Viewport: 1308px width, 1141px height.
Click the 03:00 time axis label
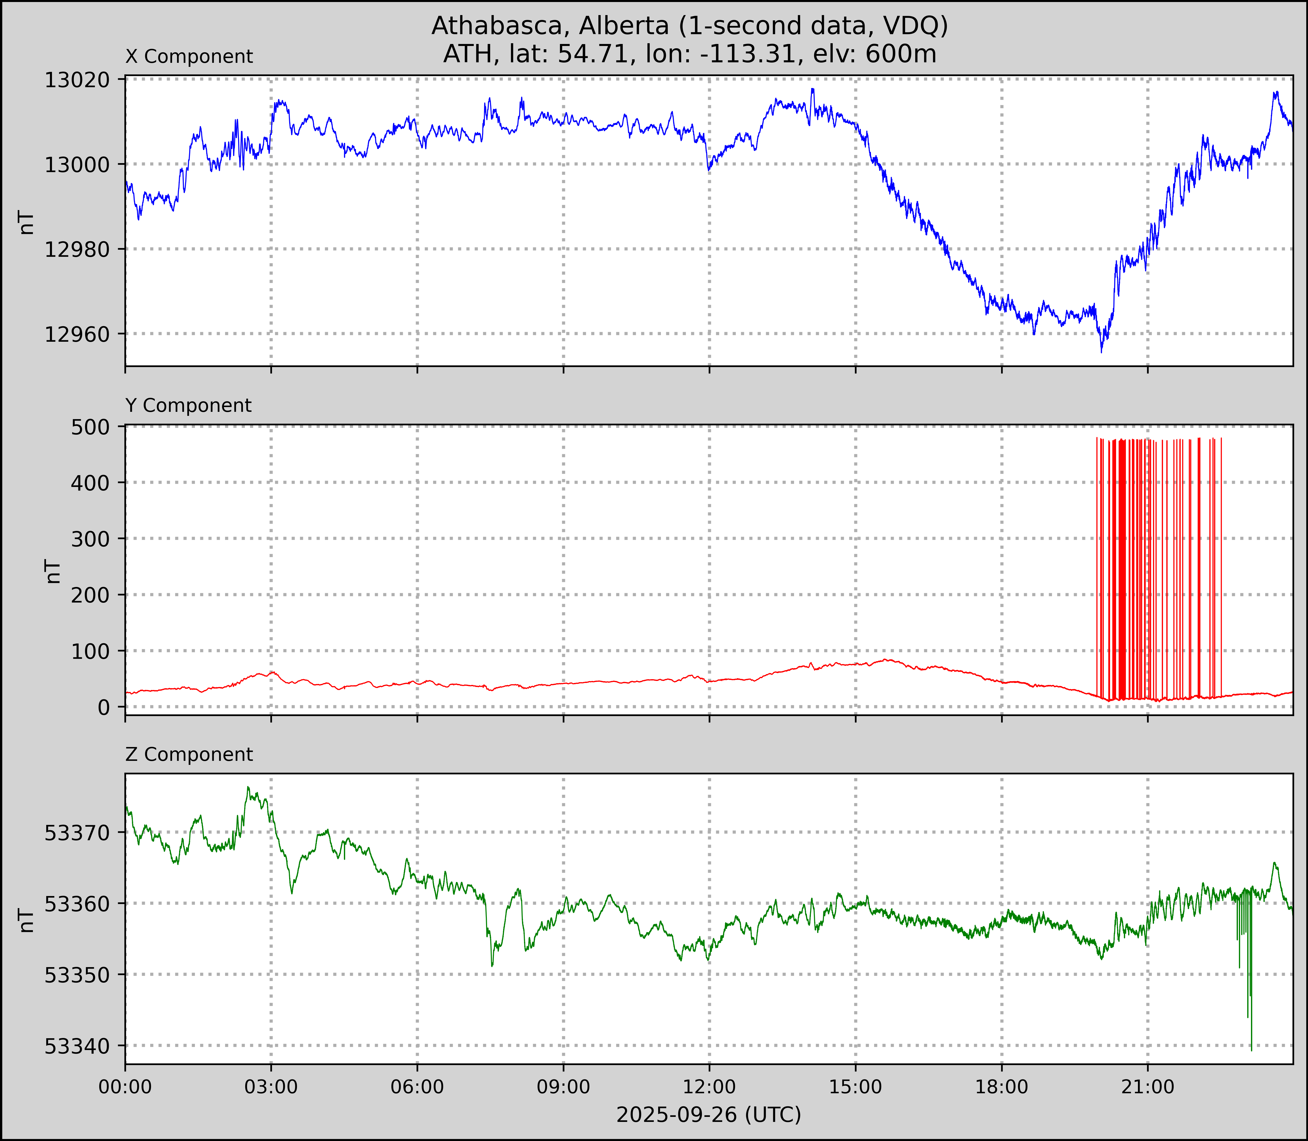(271, 1086)
